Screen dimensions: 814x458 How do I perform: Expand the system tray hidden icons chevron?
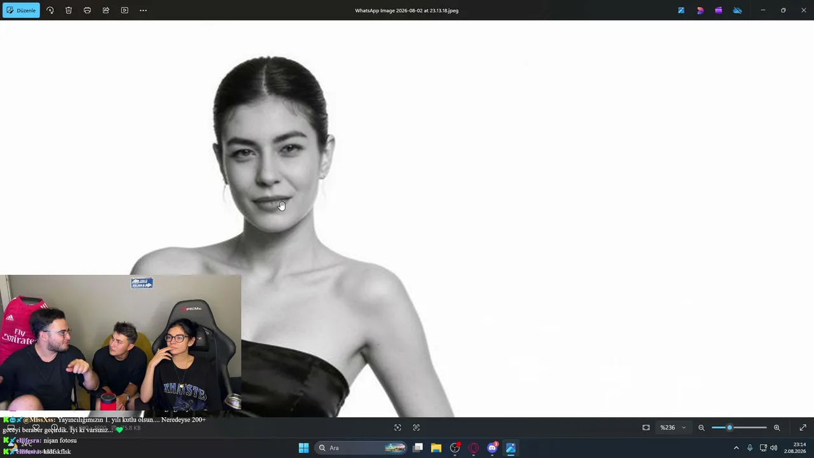coord(736,448)
